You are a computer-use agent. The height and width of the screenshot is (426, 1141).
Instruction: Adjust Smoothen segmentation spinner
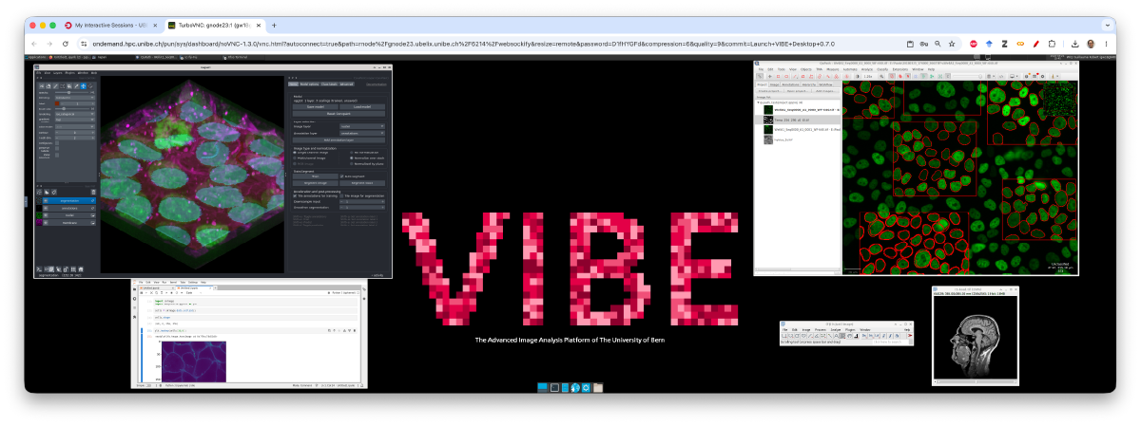click(x=362, y=207)
